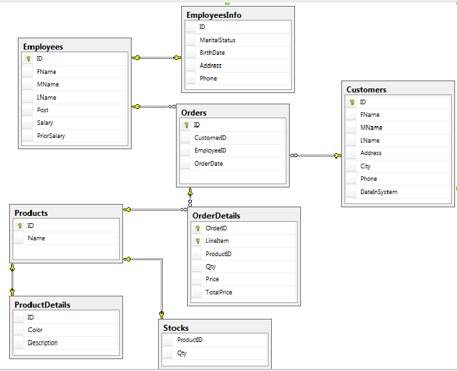Image resolution: width=457 pixels, height=371 pixels.
Task: Select key icon beside OrderDetails OrderID
Action: [x=198, y=228]
